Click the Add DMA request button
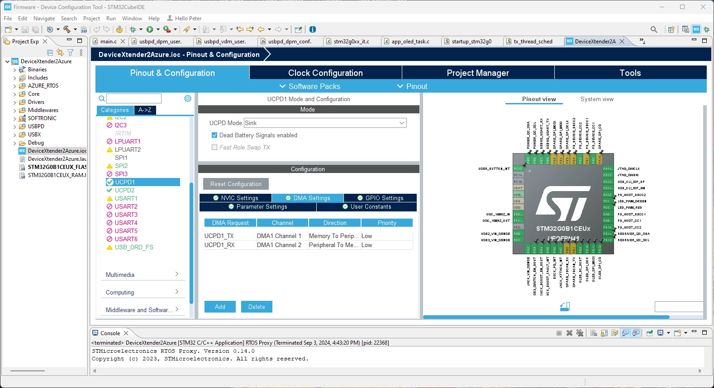The image size is (714, 388). 220,307
